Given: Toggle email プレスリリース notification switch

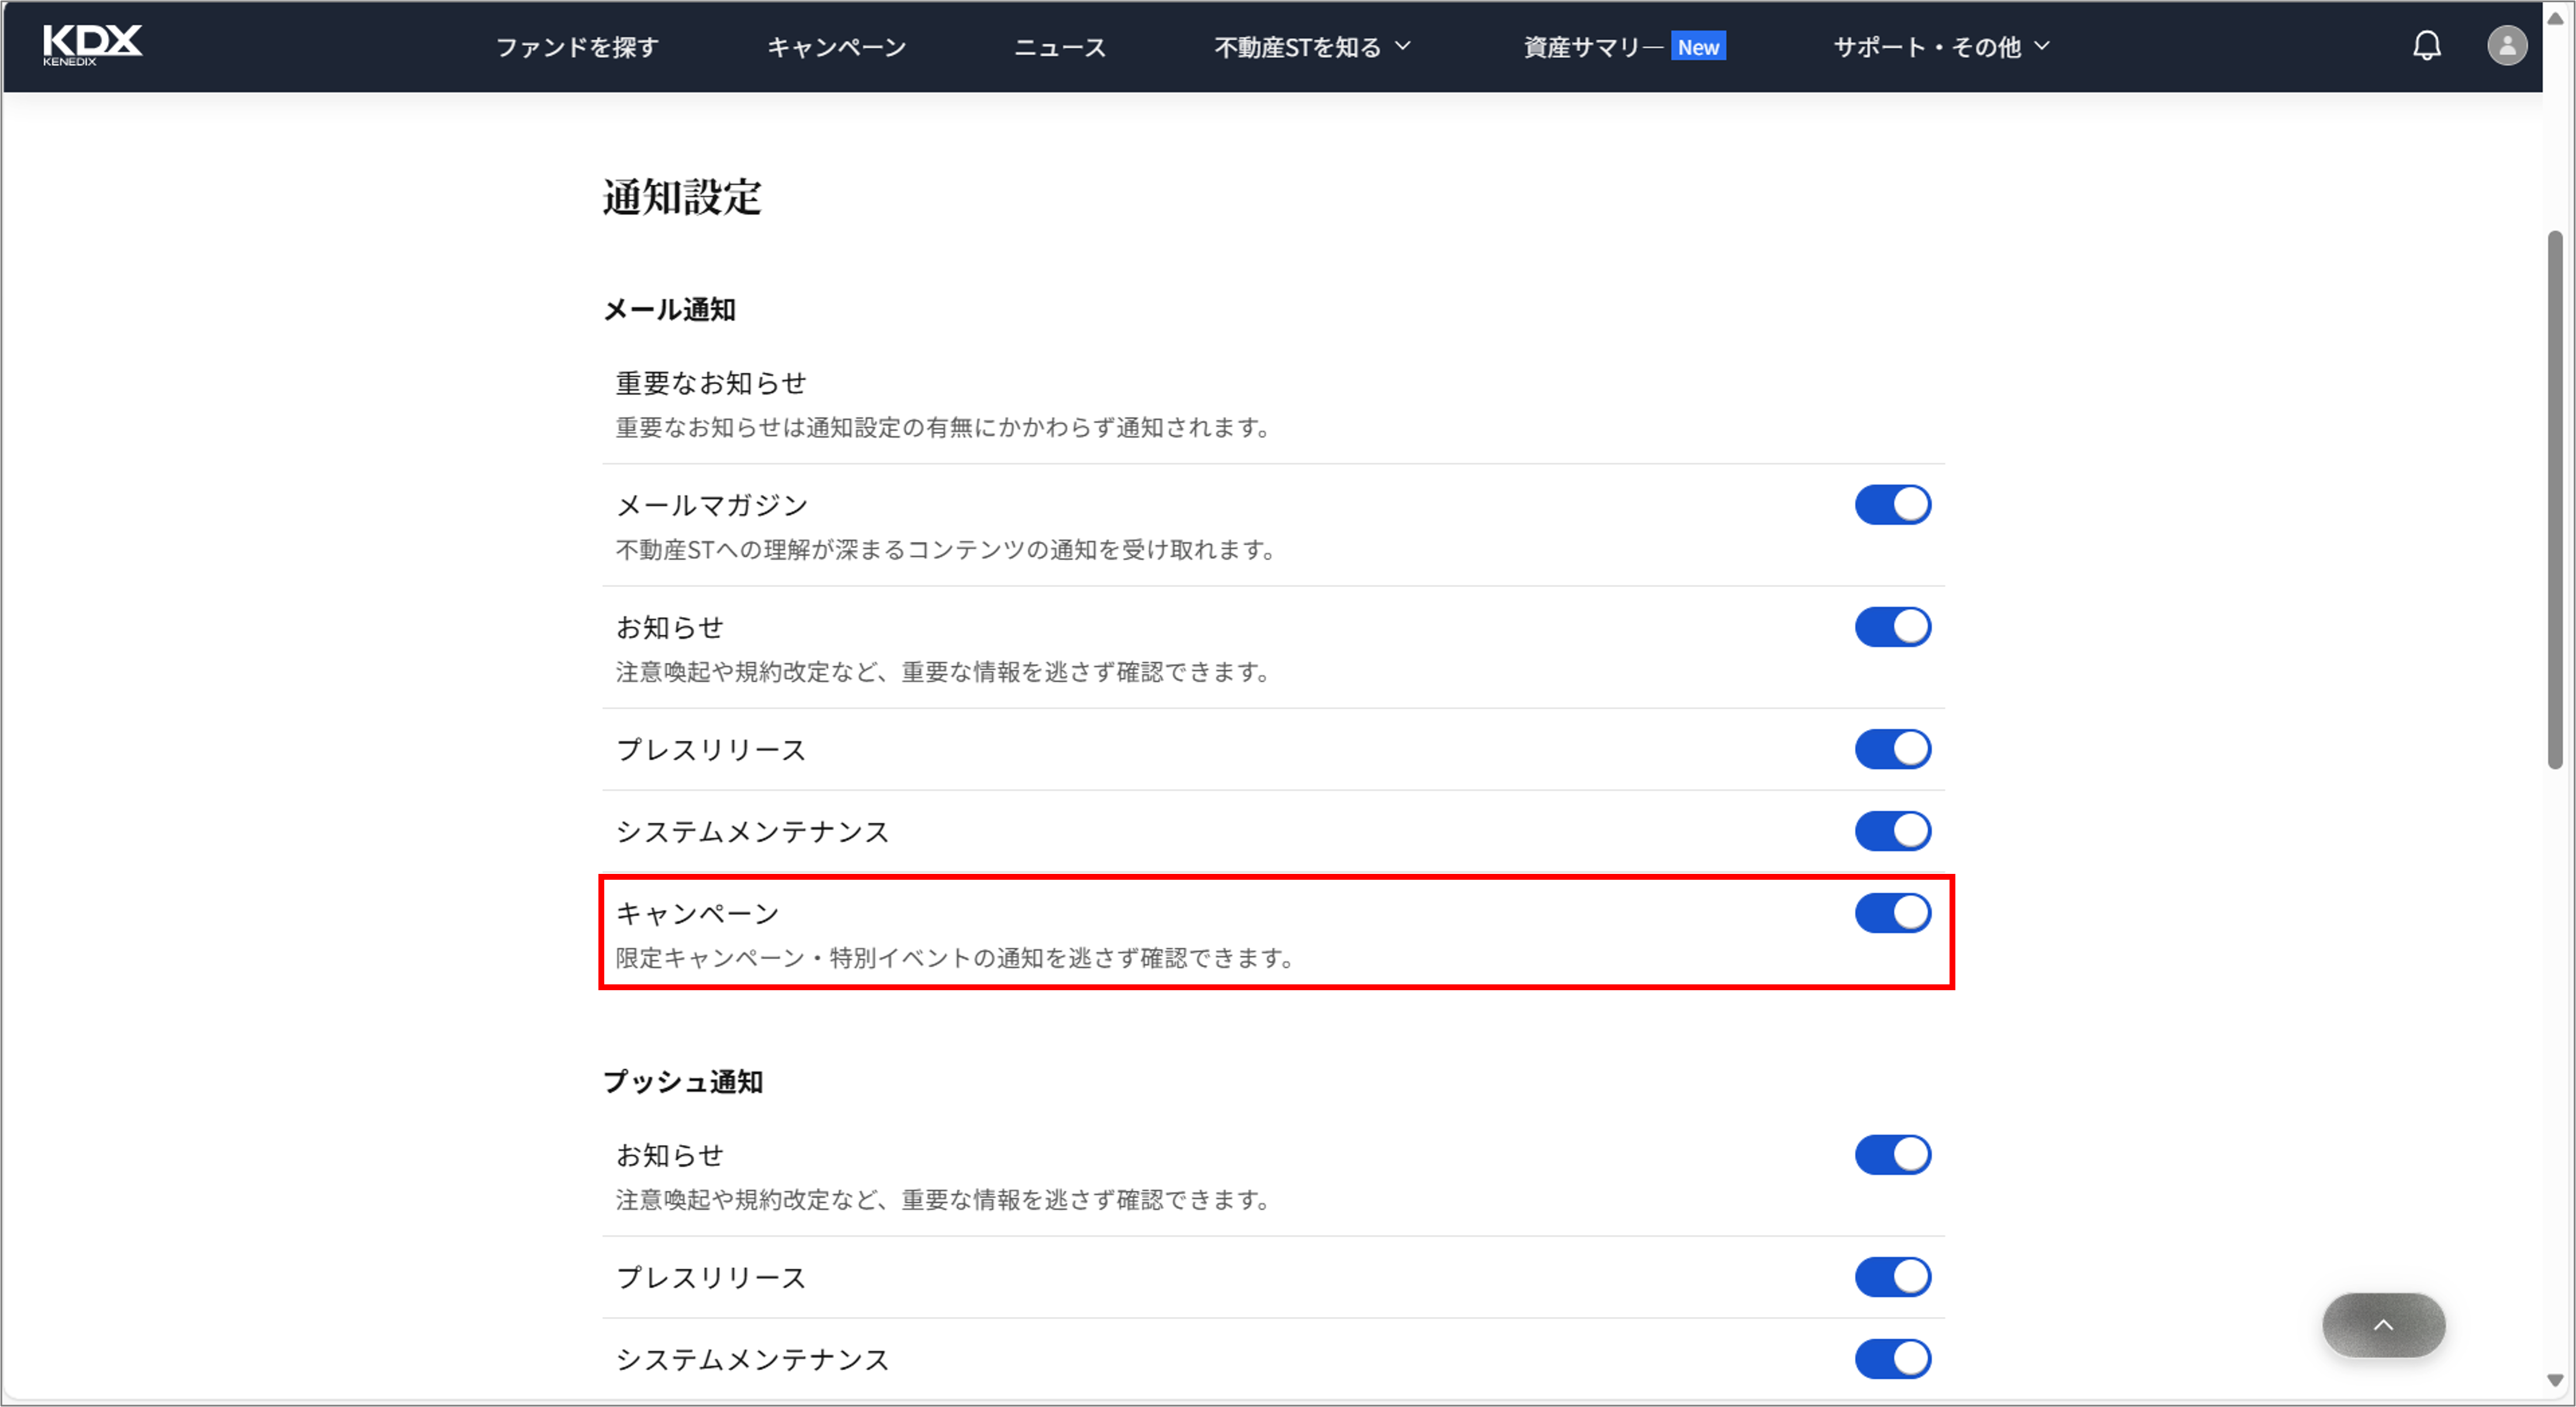Looking at the screenshot, I should click(1892, 749).
